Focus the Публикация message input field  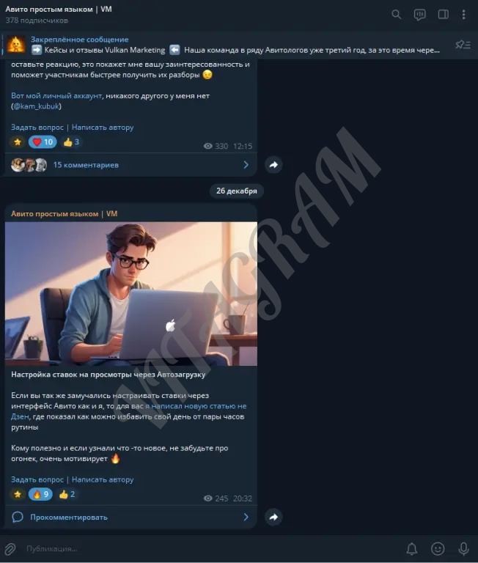212,548
